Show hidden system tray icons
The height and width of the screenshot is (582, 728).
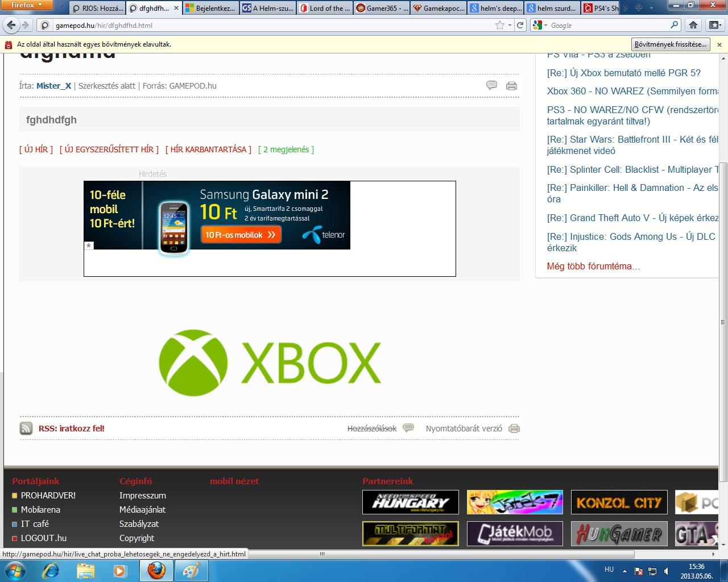[625, 570]
